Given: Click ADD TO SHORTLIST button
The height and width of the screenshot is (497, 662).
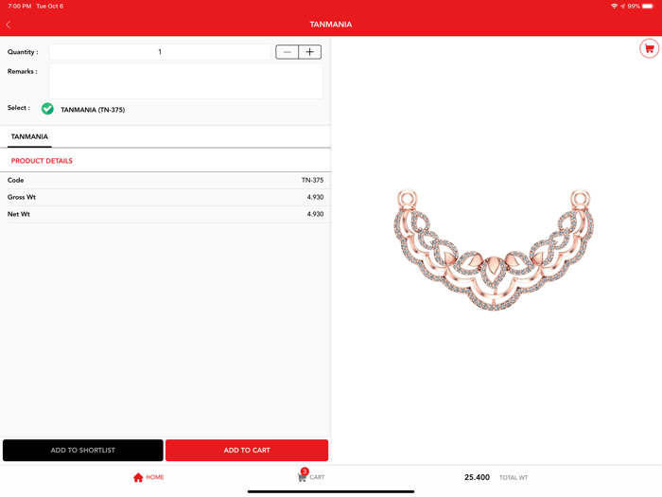Looking at the screenshot, I should tap(83, 450).
